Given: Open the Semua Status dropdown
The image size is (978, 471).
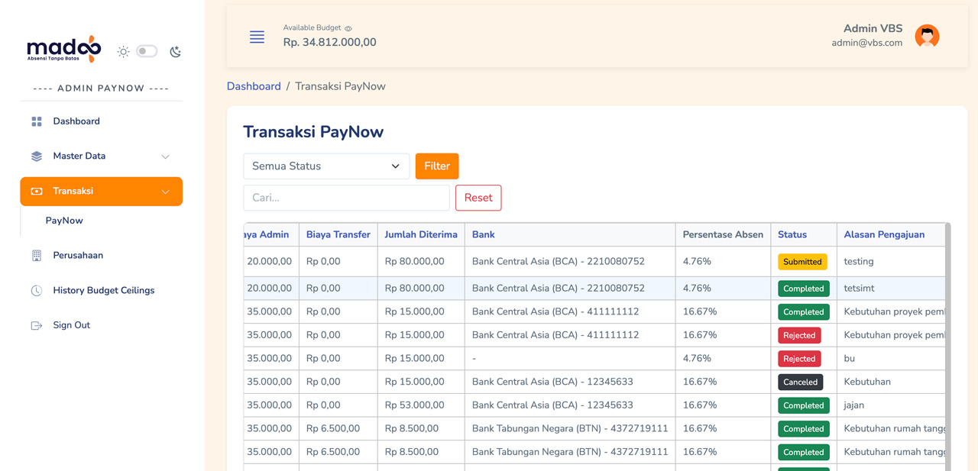Looking at the screenshot, I should [x=326, y=166].
